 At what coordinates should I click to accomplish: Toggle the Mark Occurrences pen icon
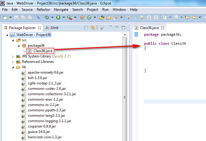[x=136, y=17]
